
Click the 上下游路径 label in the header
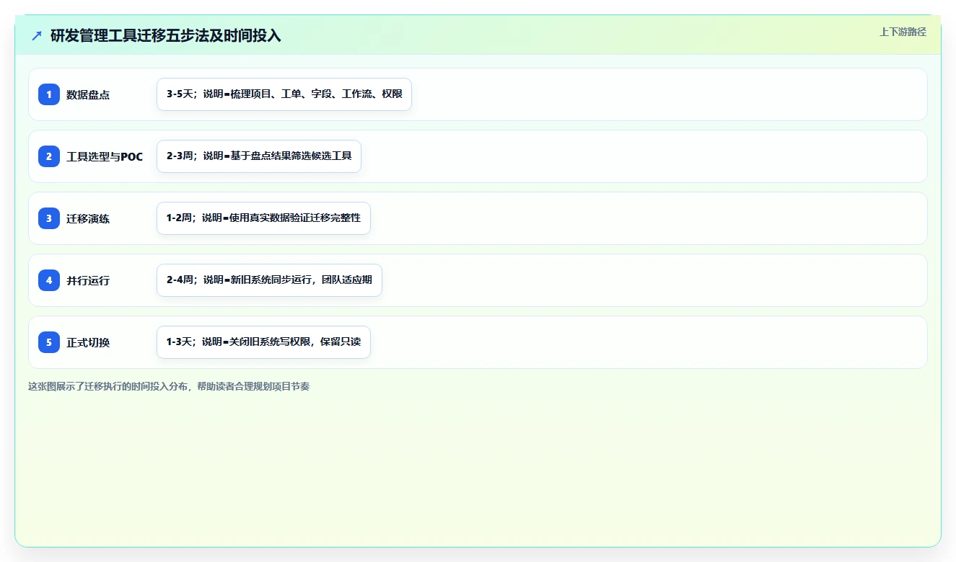coord(903,32)
